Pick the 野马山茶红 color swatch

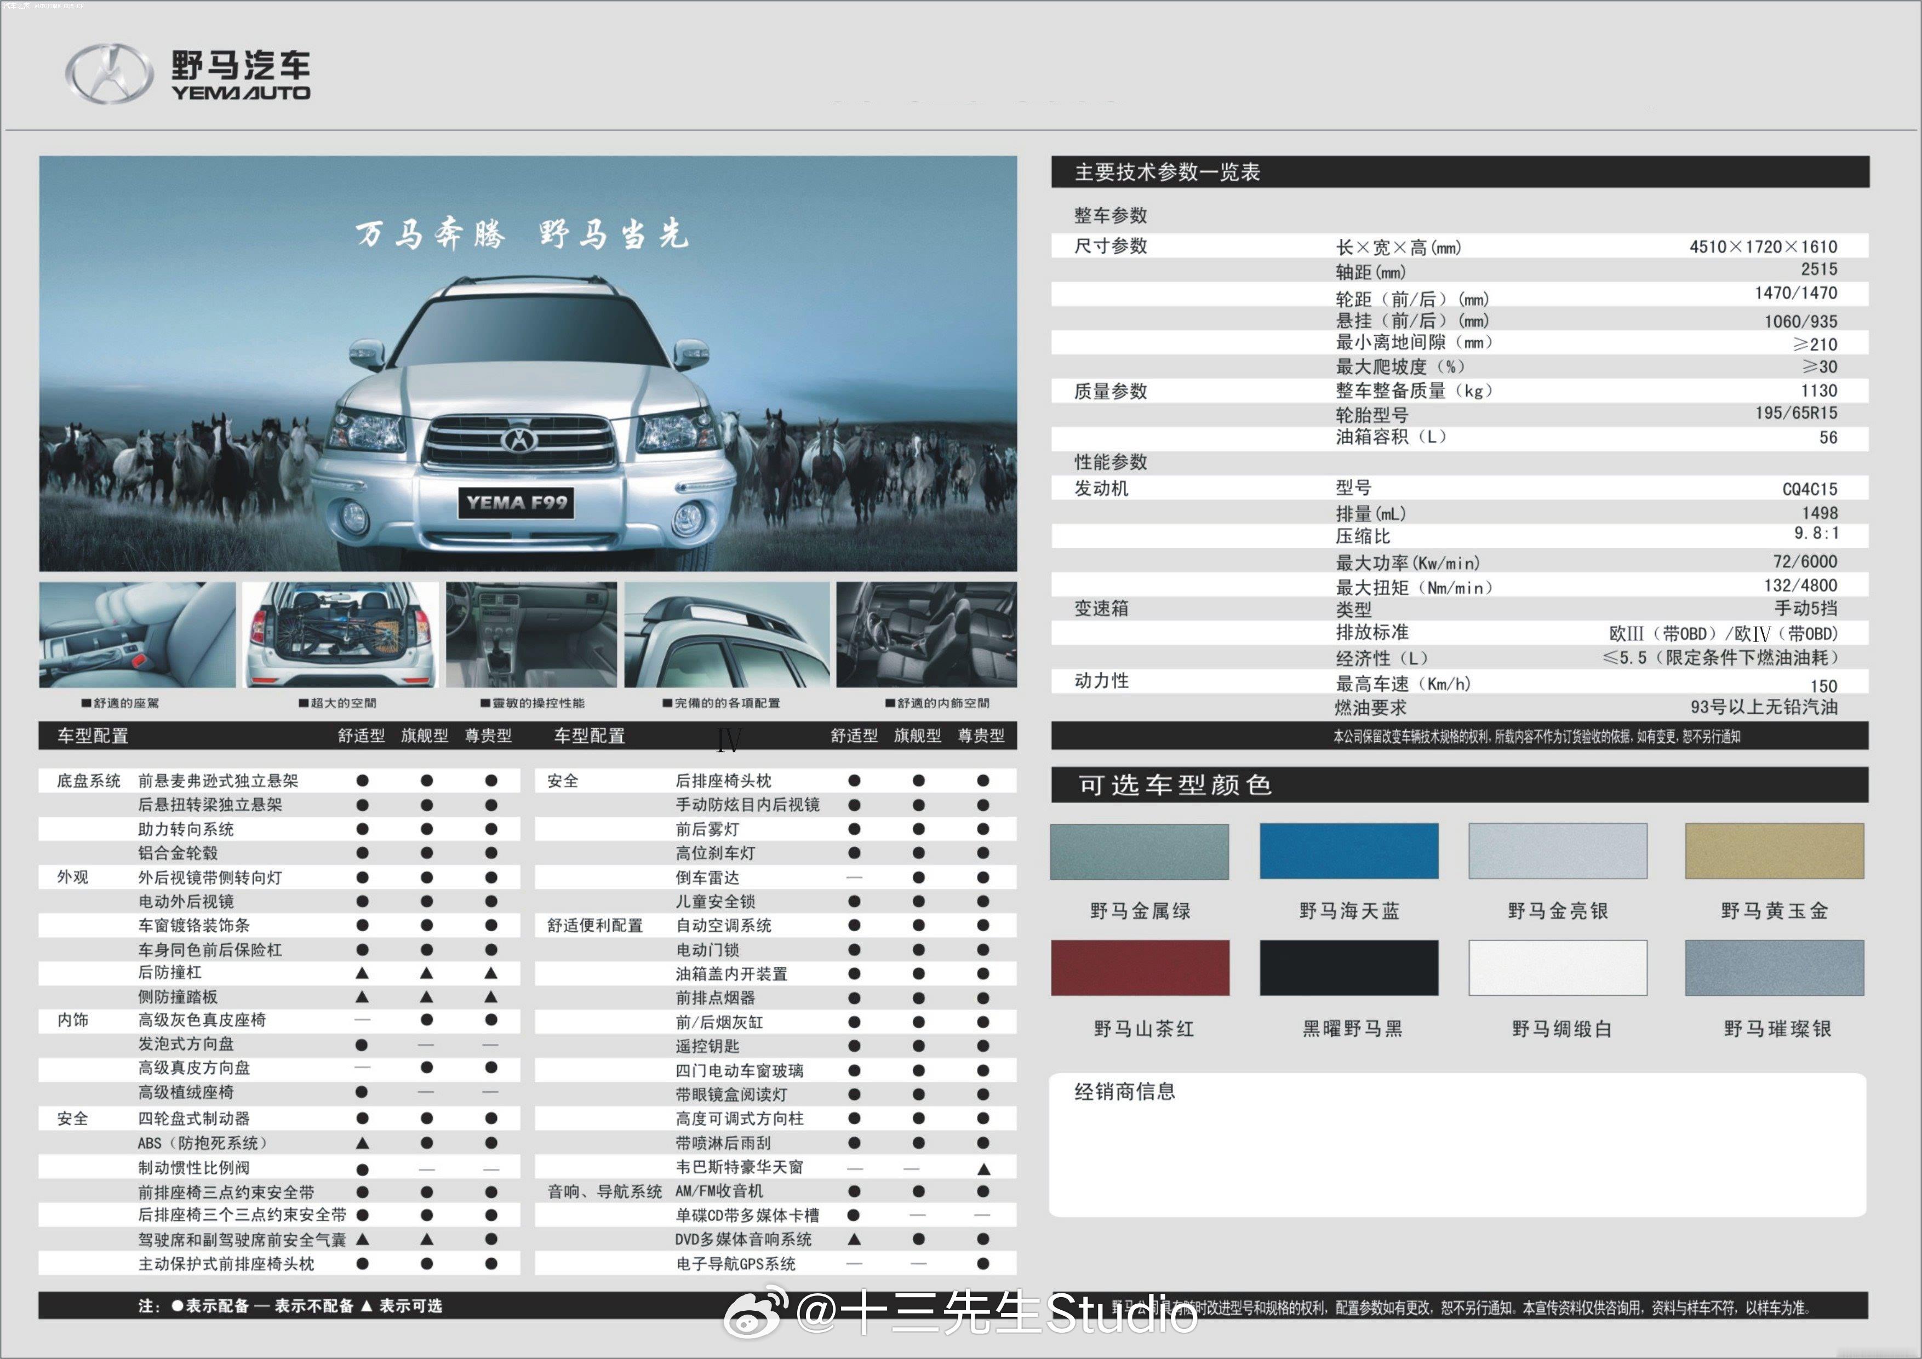[x=1140, y=967]
